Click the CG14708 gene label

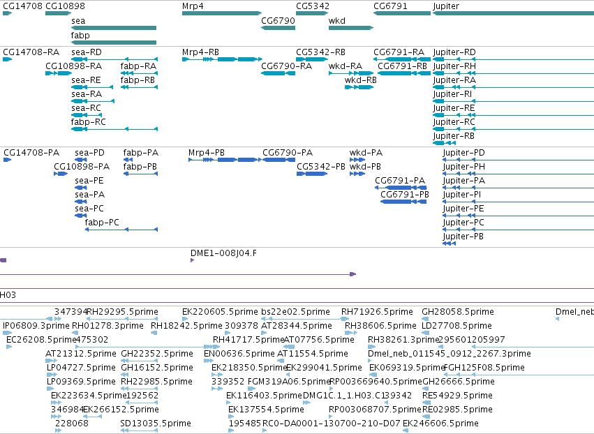tap(22, 6)
